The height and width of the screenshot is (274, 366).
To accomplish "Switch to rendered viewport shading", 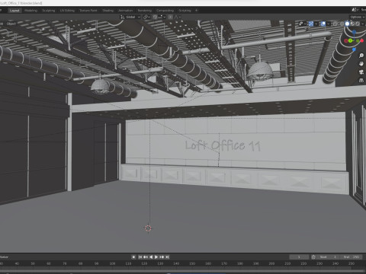I will [x=358, y=24].
